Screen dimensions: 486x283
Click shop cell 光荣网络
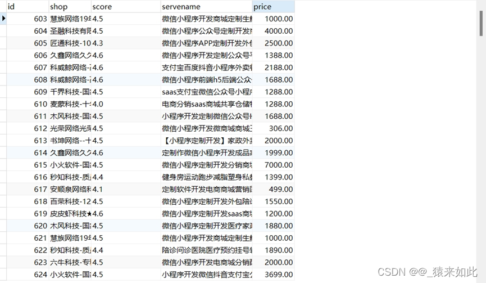coord(70,128)
